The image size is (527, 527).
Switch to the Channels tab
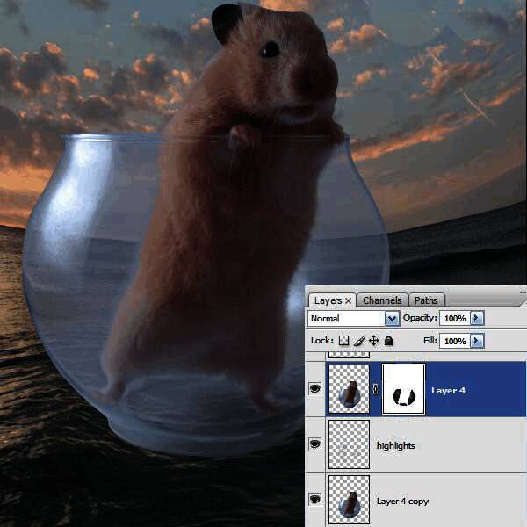(382, 300)
